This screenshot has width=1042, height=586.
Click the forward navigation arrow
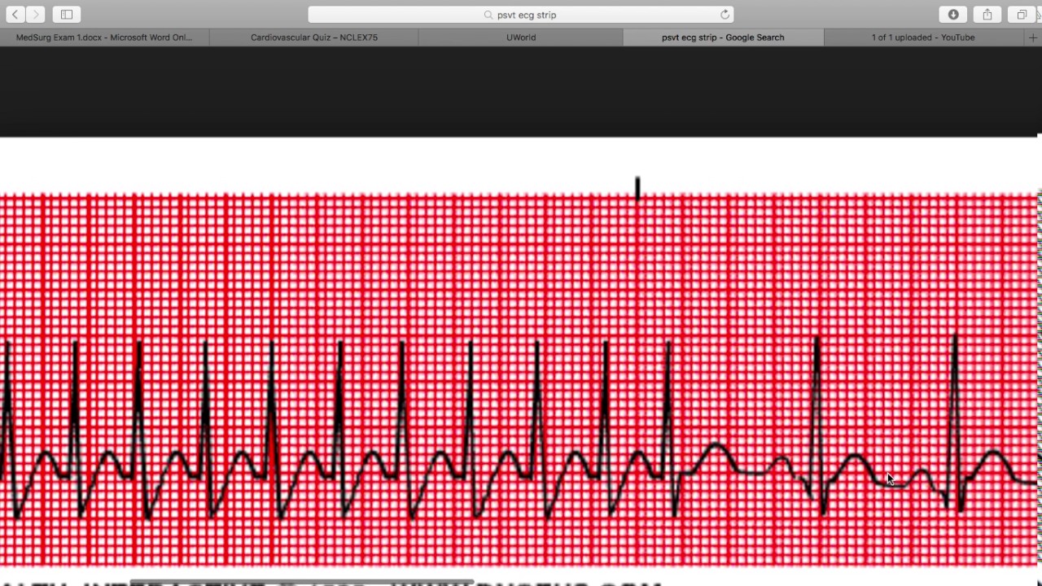36,15
